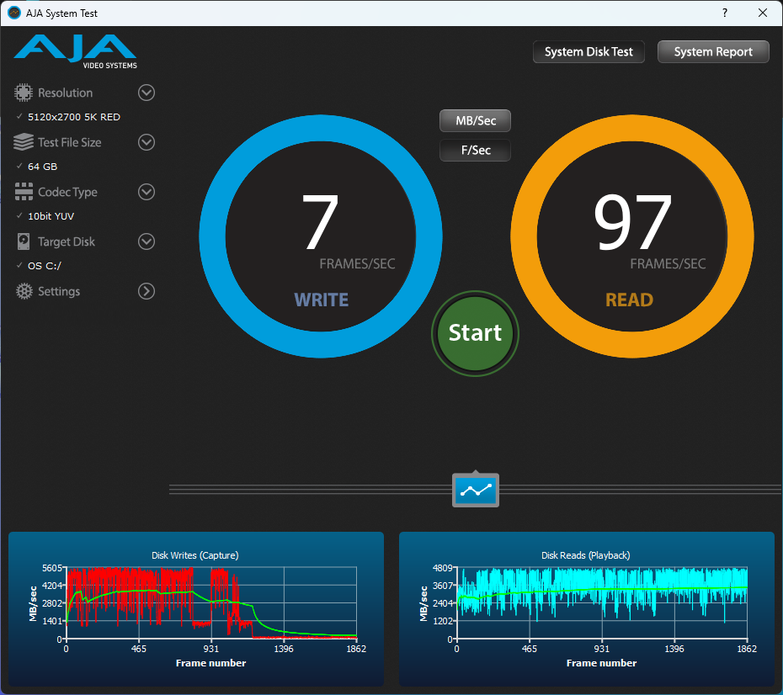Expand the Resolution dropdown chevron

coord(146,93)
